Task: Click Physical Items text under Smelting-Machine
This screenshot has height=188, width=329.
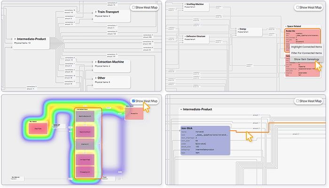Action: click(x=190, y=7)
